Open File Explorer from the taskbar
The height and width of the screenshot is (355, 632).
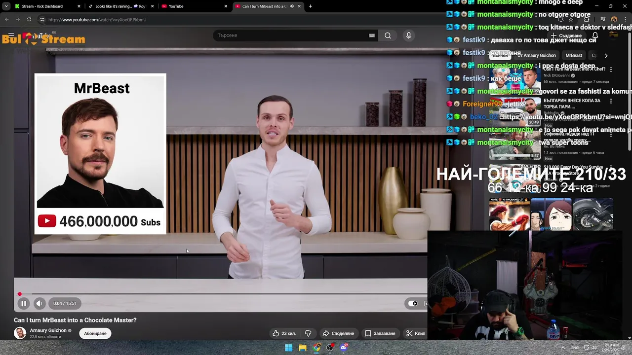(x=303, y=348)
